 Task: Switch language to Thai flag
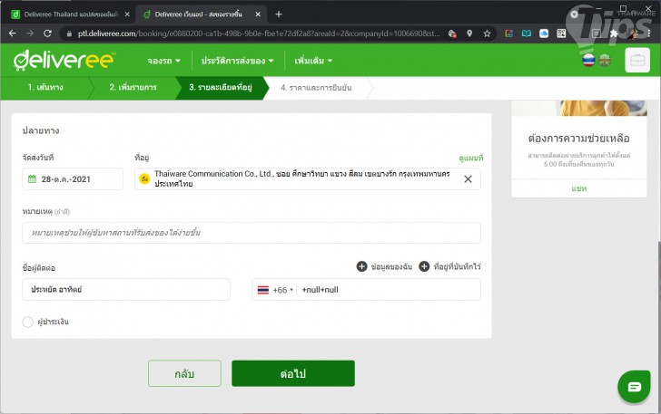[588, 60]
